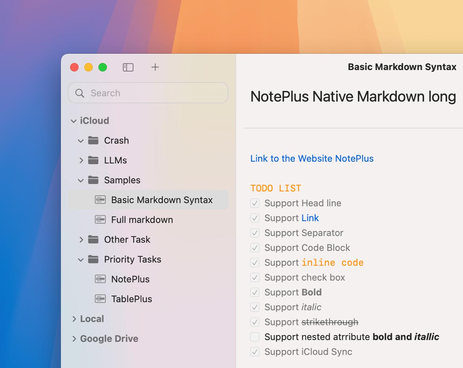Expand the Other Task folder chevron
463x368 pixels.
81,239
